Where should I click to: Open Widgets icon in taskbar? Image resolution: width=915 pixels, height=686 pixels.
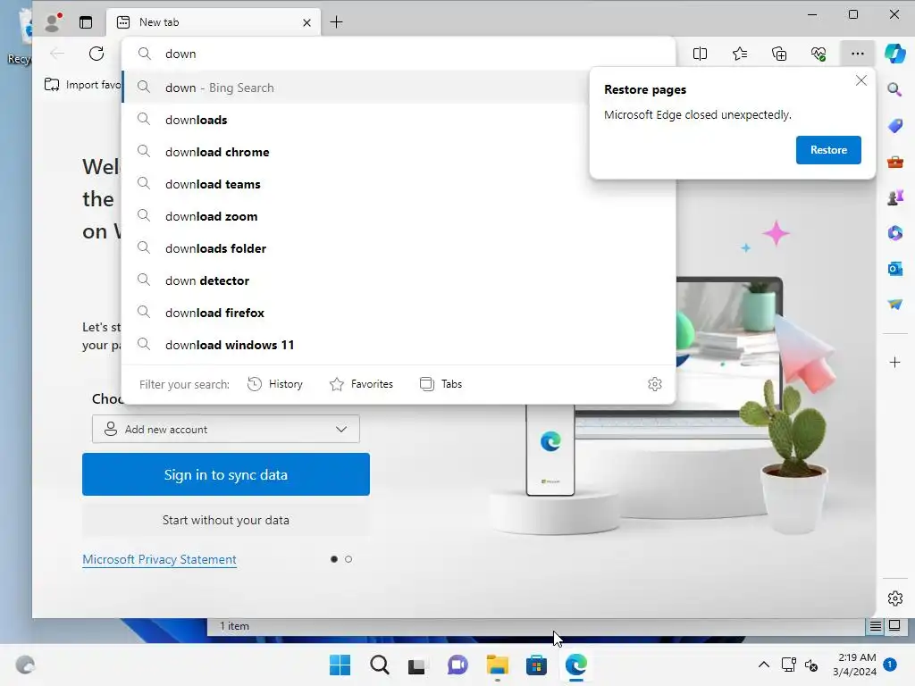click(25, 665)
